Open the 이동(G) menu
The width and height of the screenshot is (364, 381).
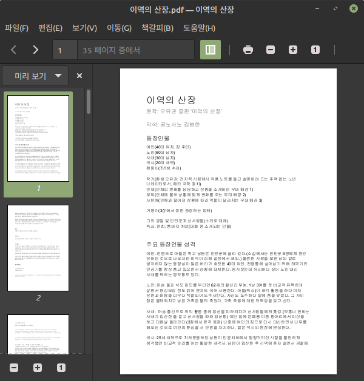[x=120, y=28]
